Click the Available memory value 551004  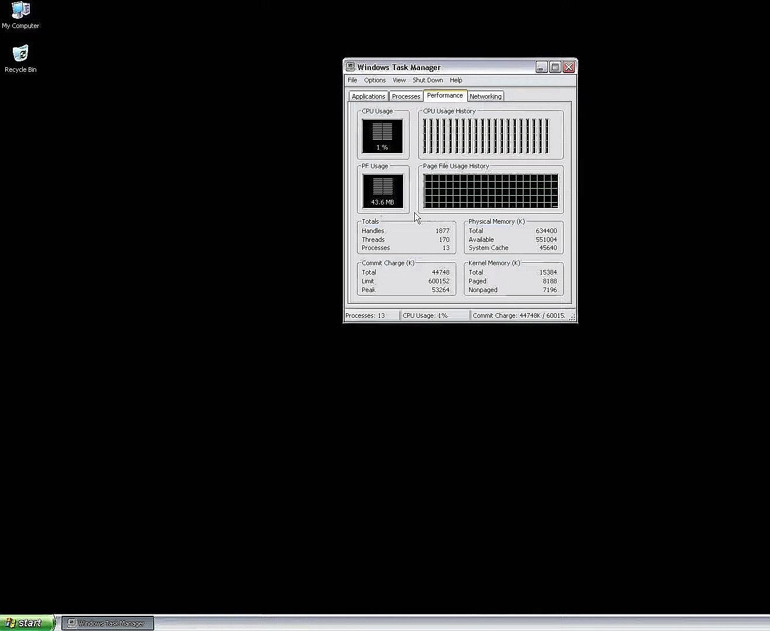click(x=546, y=240)
